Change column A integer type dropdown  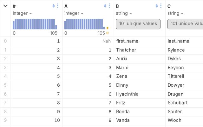74,13
